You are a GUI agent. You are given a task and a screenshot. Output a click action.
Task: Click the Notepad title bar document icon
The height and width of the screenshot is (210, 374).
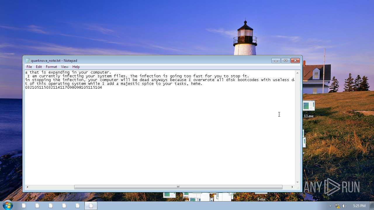[28, 61]
